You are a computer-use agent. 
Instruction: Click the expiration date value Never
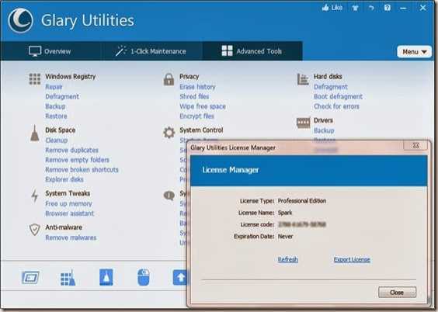[x=285, y=237]
